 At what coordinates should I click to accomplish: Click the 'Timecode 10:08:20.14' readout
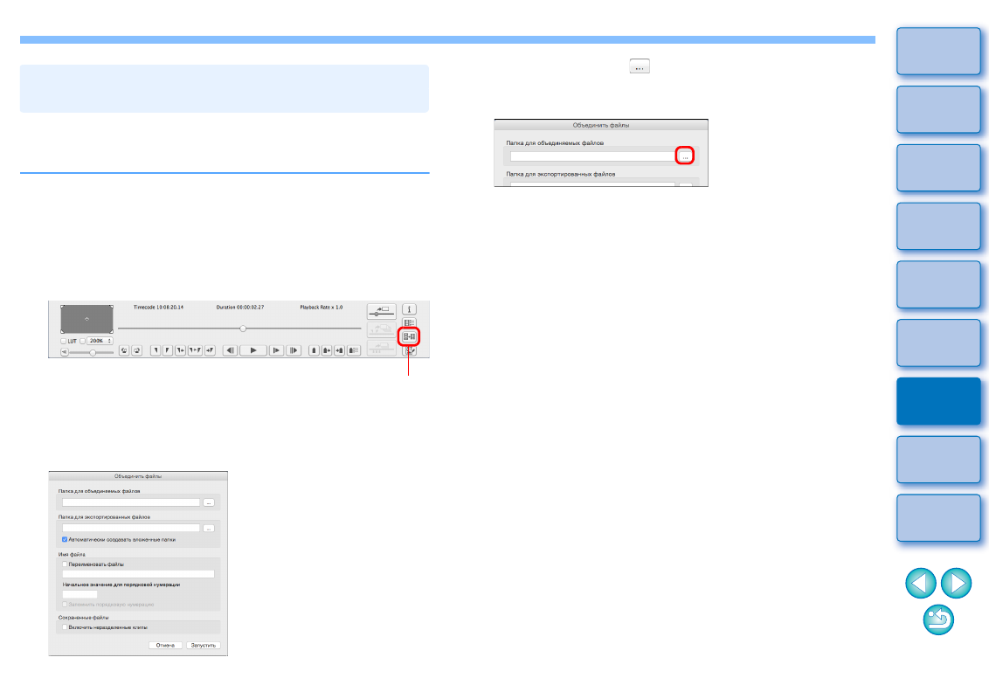158,308
